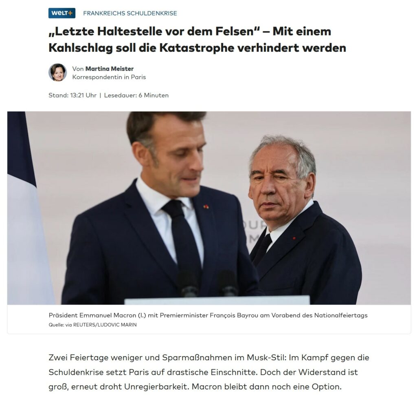Click the WELT+ premium badge
Screen dimensions: 417x395
click(x=62, y=13)
